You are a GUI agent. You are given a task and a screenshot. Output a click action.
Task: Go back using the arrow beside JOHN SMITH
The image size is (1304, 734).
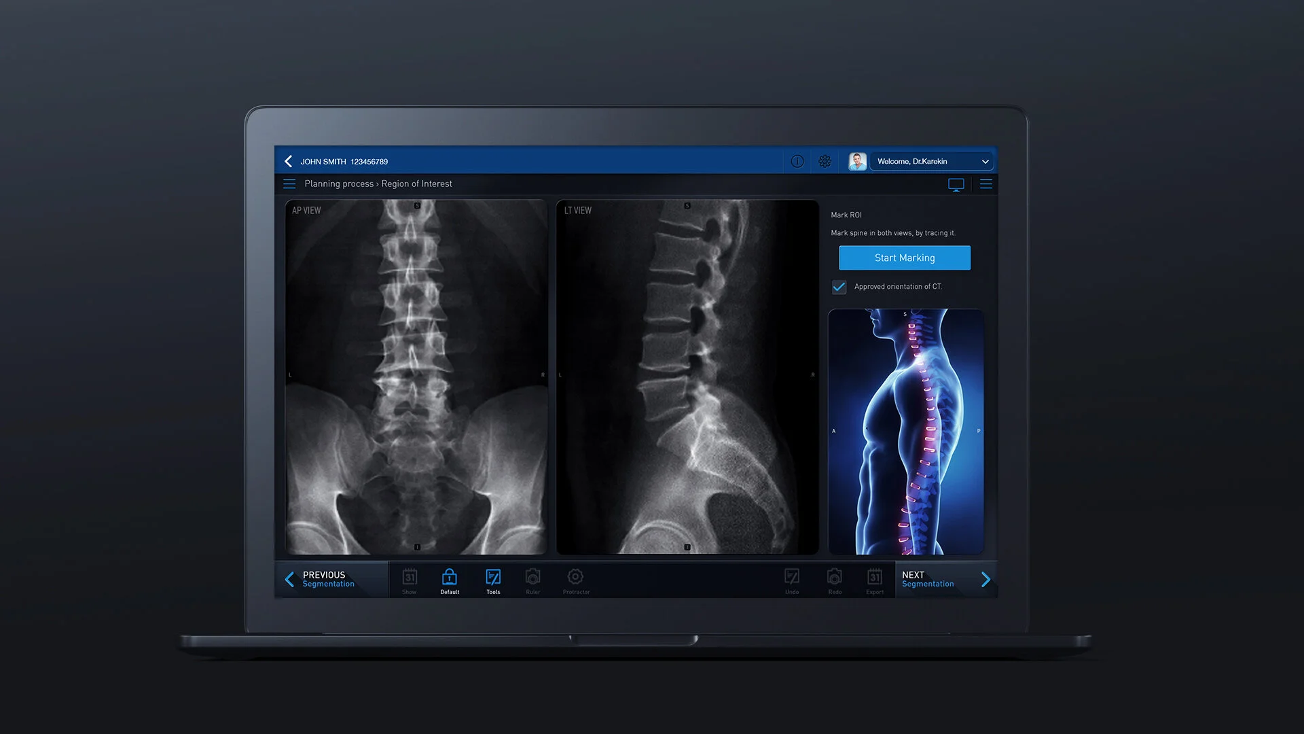(x=289, y=161)
